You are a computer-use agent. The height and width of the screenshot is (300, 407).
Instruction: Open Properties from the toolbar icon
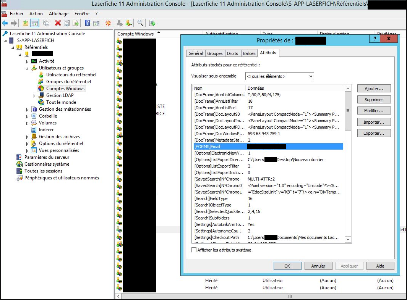point(67,23)
